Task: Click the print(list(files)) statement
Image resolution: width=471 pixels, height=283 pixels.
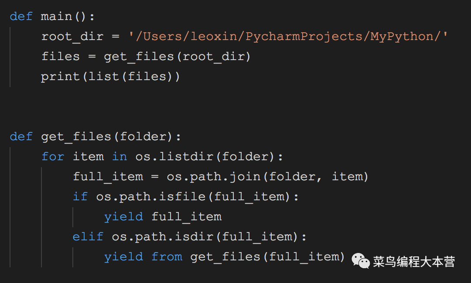Action: pos(110,77)
